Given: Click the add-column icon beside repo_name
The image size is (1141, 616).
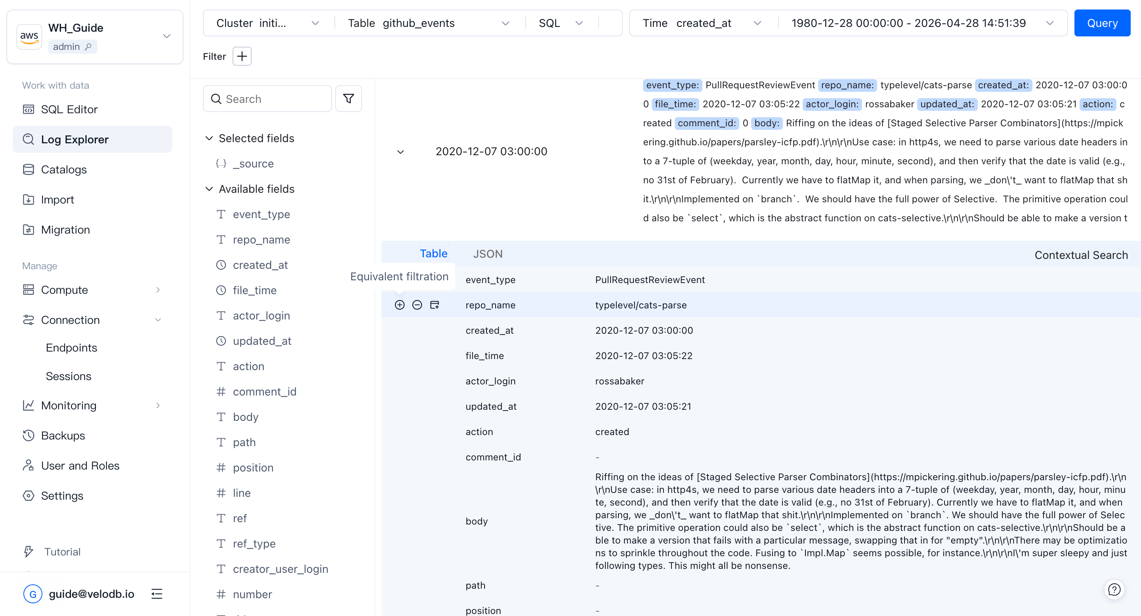Looking at the screenshot, I should coord(435,305).
